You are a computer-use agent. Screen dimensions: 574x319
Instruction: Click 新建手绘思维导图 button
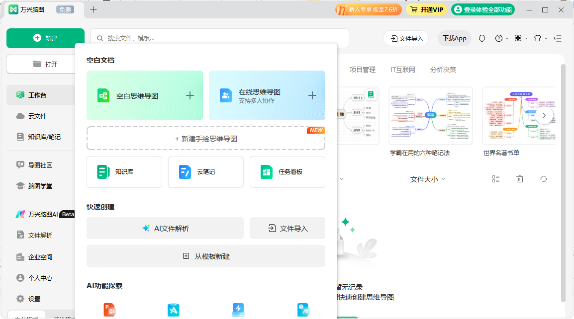(x=206, y=139)
